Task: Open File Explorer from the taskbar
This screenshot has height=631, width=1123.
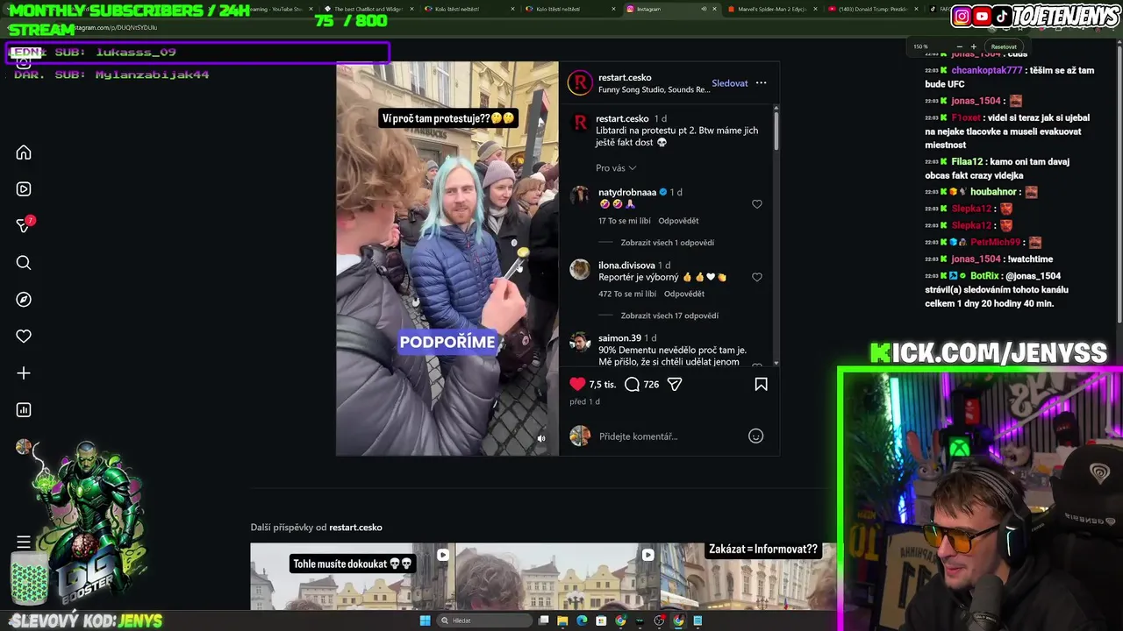Action: click(563, 620)
